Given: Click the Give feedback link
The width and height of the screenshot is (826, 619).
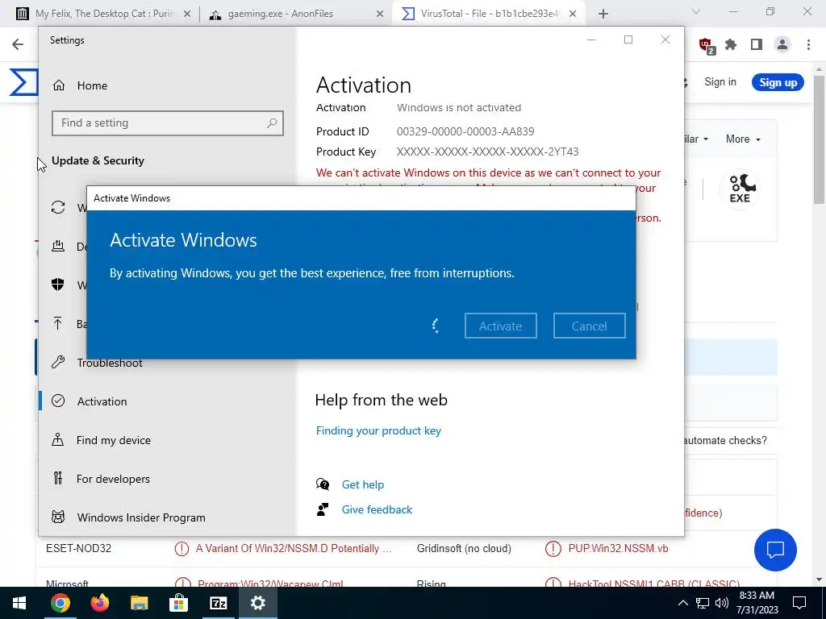Looking at the screenshot, I should pos(377,509).
